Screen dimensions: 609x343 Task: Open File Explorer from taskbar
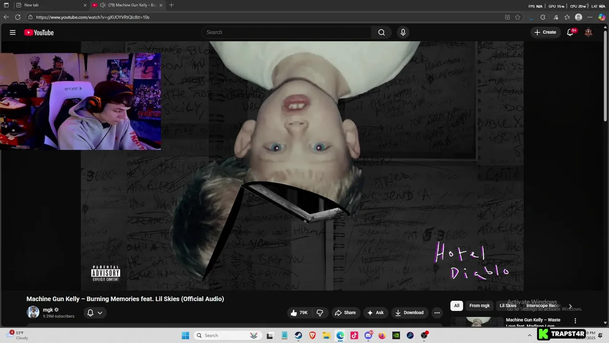point(326,335)
